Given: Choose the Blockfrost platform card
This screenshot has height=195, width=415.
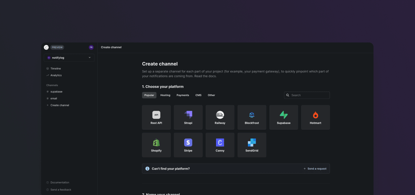Looking at the screenshot, I should click(252, 117).
